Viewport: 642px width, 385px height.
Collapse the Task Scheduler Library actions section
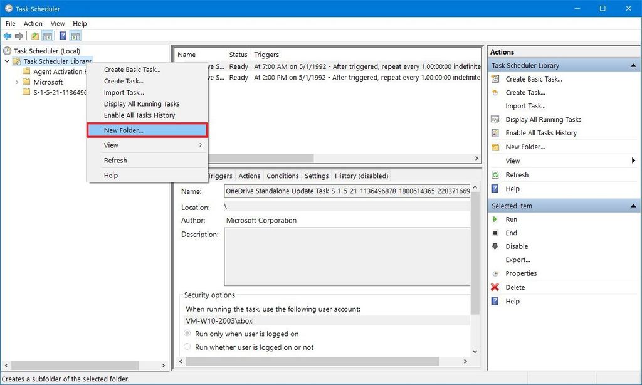click(633, 65)
